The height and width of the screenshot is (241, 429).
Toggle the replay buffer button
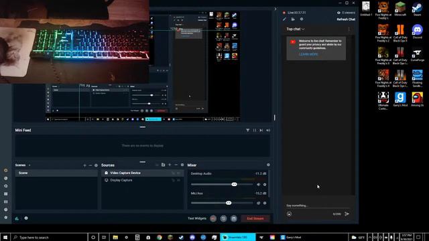point(223,219)
